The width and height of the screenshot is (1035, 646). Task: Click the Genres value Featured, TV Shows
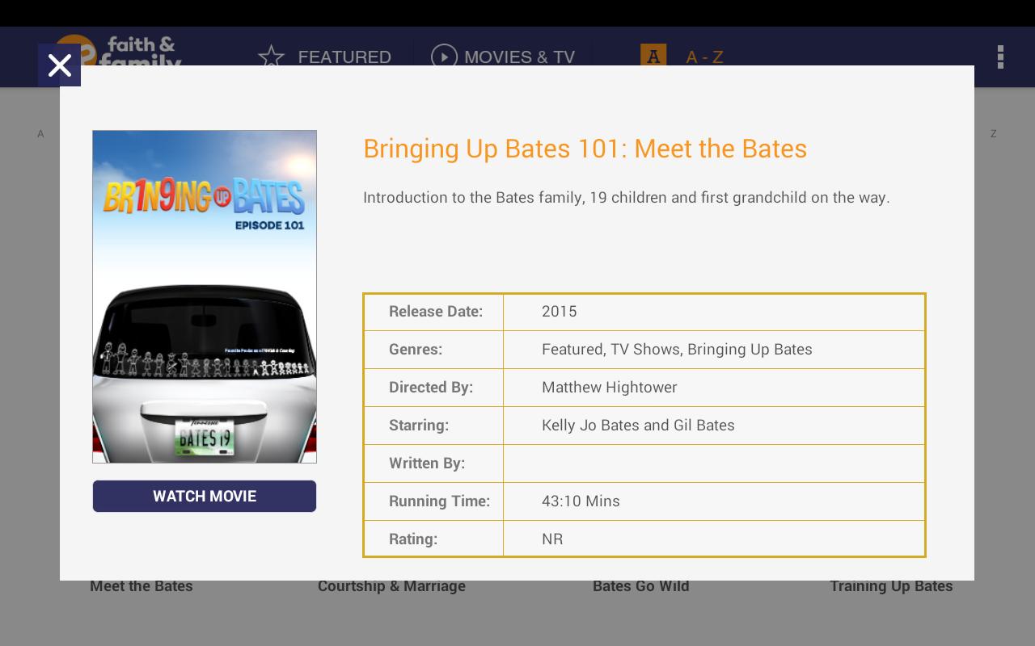(x=677, y=349)
